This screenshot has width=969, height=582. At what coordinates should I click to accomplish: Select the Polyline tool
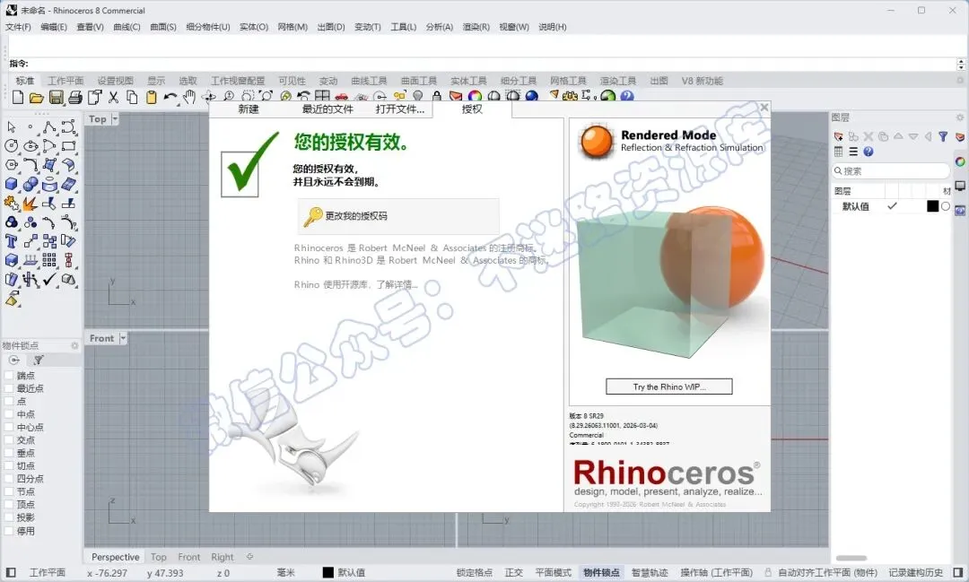point(49,127)
